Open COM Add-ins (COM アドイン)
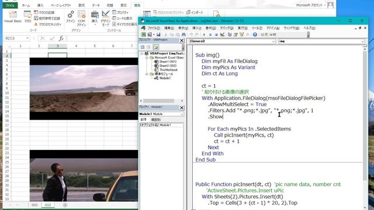 click(x=82, y=18)
